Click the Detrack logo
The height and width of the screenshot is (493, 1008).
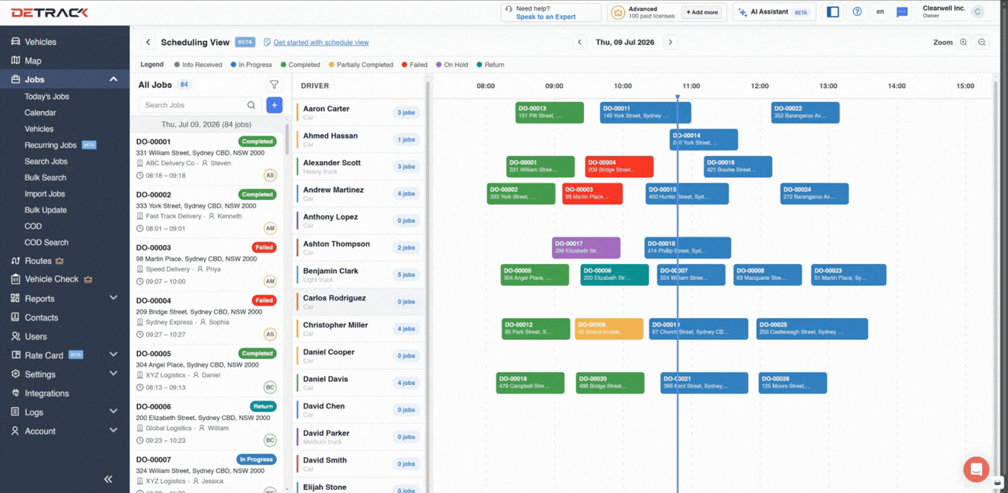point(49,12)
